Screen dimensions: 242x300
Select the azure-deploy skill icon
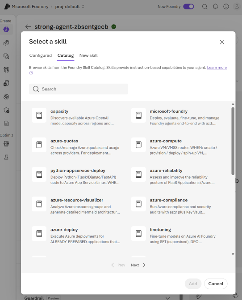[39, 234]
